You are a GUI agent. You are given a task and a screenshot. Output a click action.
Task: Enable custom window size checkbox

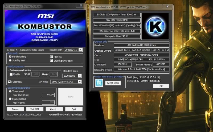tap(11, 74)
